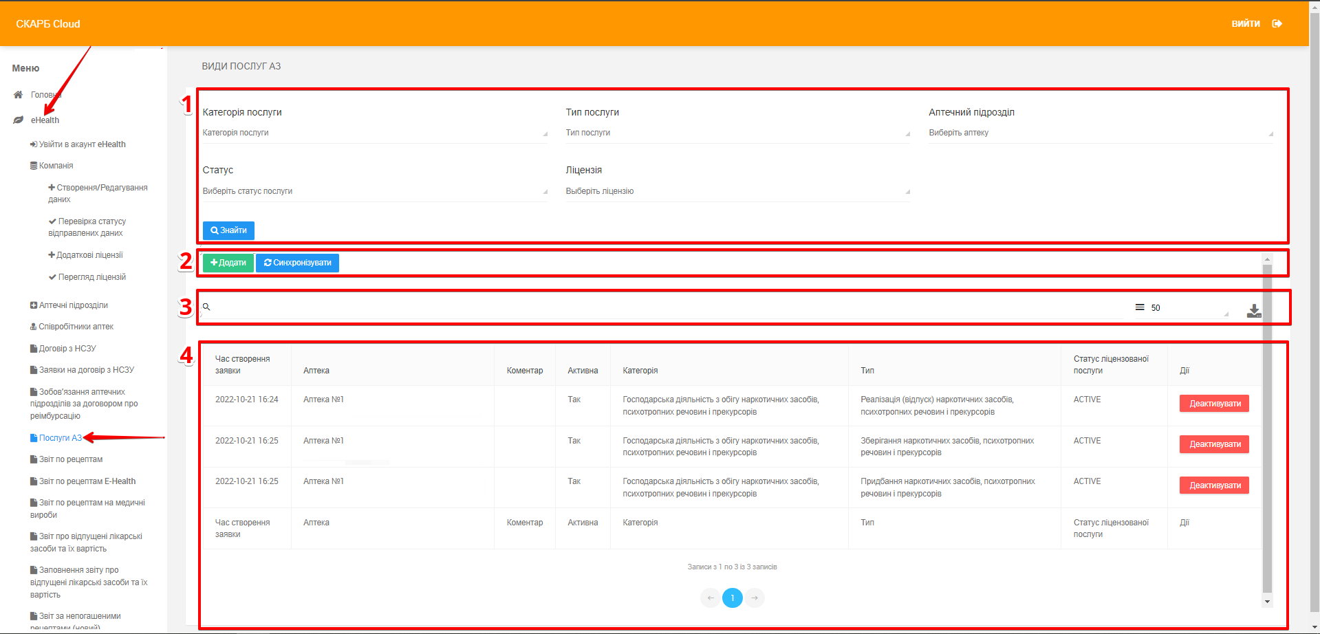Go to next page arrow in pagination
1320x634 pixels.
[755, 598]
